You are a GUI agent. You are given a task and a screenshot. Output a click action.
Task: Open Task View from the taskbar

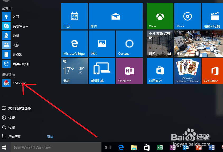(x=108, y=148)
